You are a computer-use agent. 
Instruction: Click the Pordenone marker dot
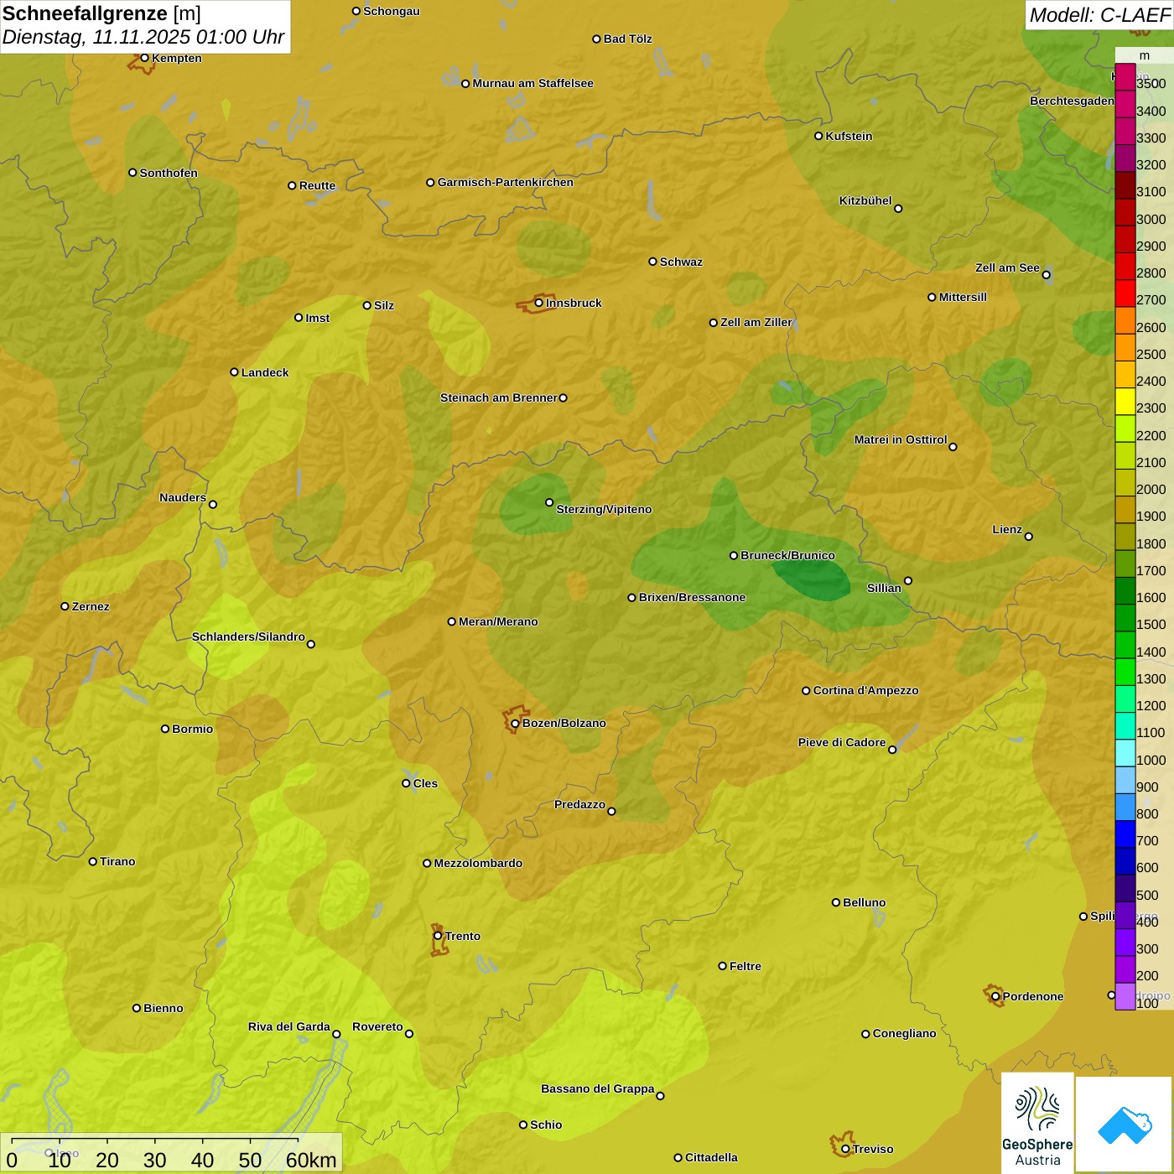point(995,996)
